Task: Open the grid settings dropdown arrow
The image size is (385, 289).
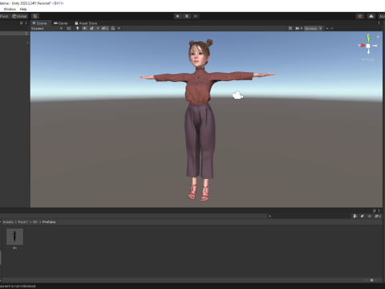Action: tap(119, 28)
